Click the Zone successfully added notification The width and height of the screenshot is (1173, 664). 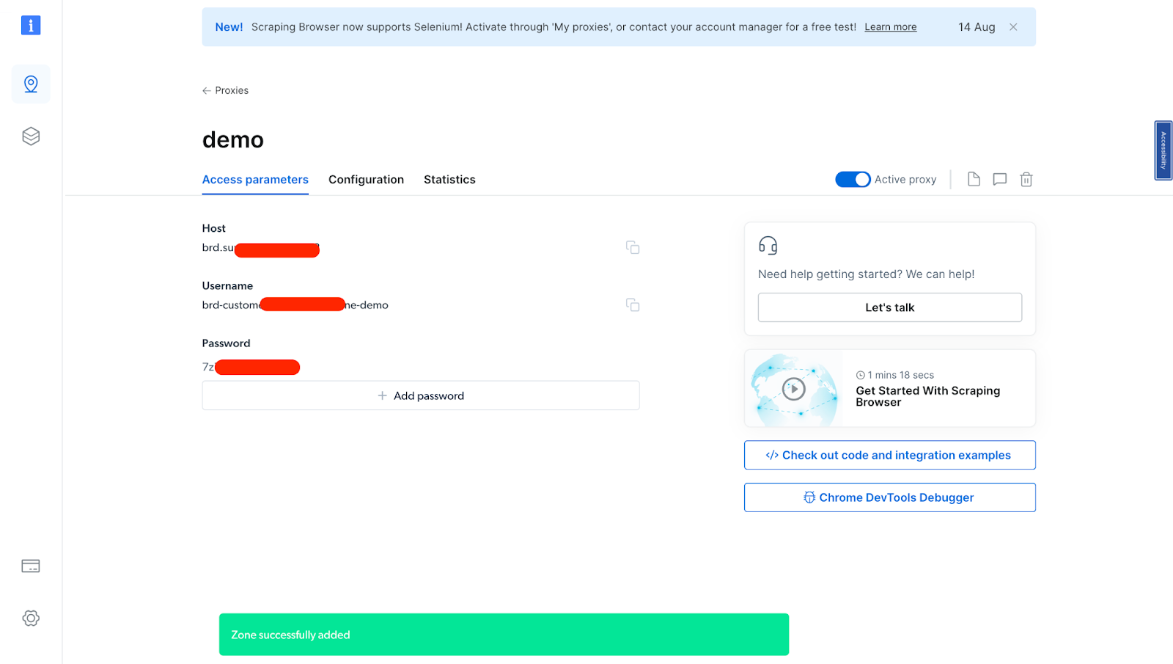pyautogui.click(x=504, y=635)
